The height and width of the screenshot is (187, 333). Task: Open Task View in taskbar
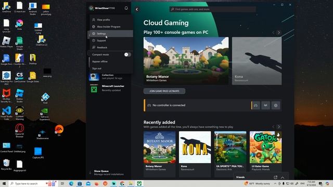(62, 183)
